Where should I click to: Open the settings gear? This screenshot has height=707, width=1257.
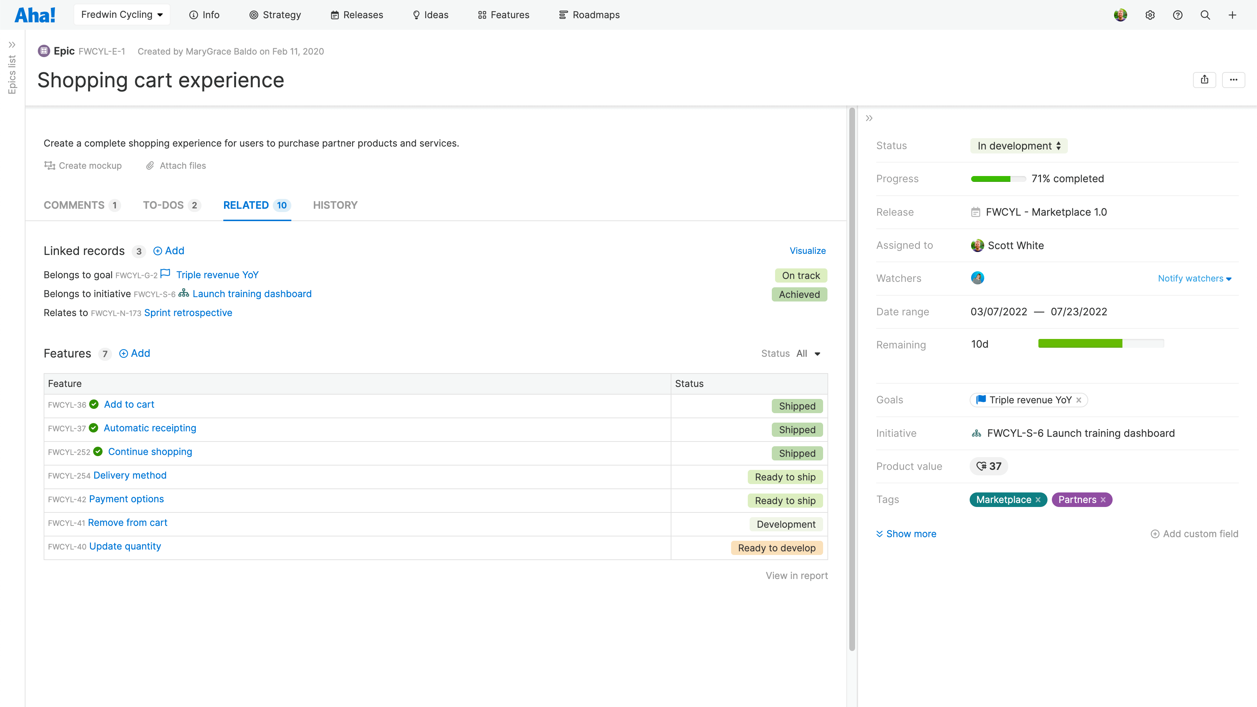point(1150,15)
